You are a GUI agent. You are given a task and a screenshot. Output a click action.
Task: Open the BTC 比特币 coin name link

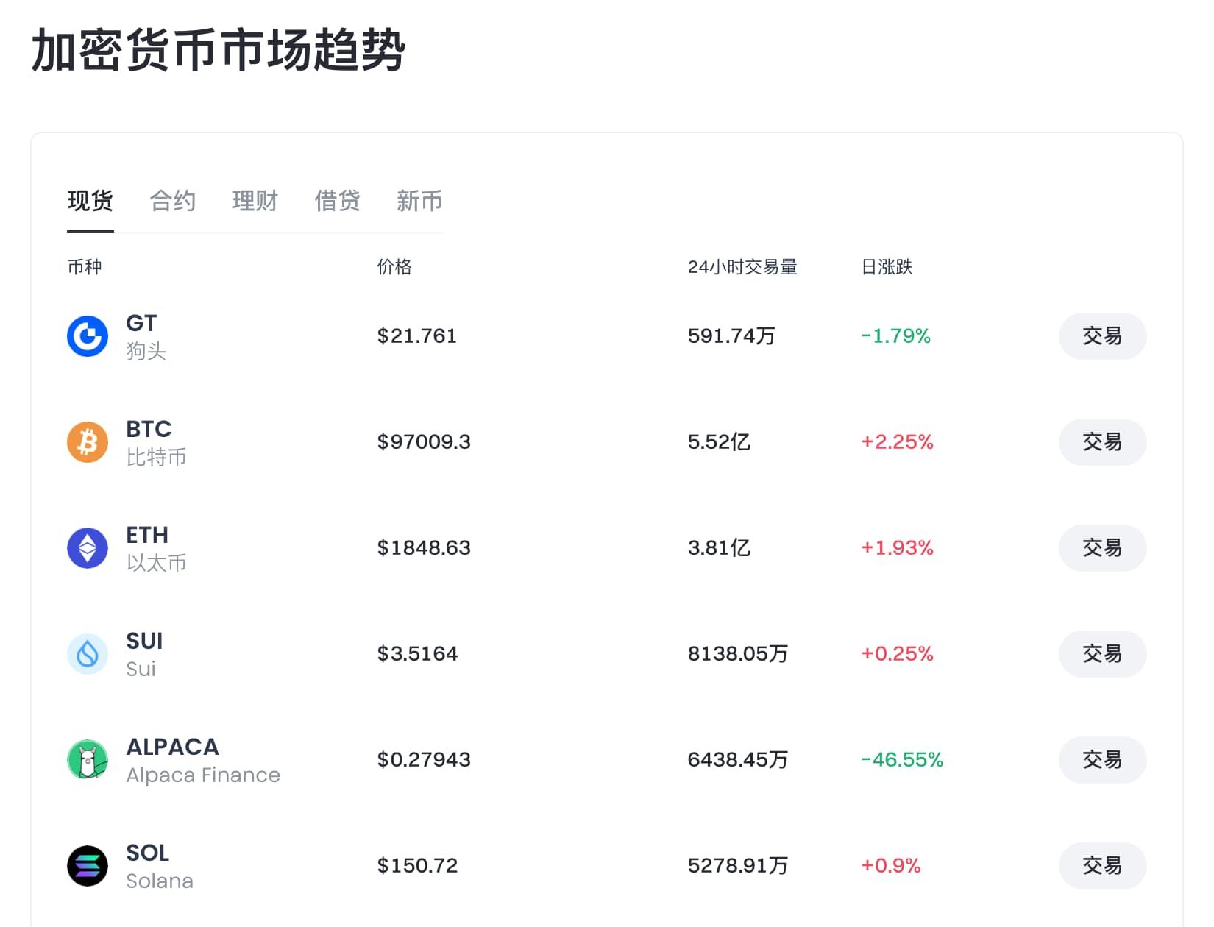click(x=155, y=442)
